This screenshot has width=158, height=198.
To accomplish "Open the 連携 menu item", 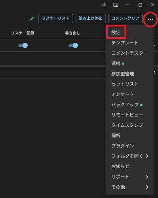I will pos(130,63).
